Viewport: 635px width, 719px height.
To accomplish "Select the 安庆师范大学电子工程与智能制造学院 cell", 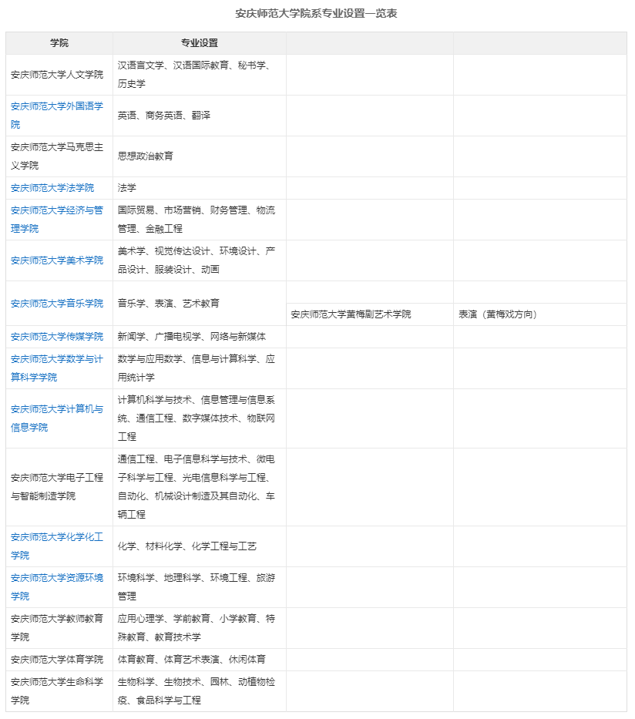I will coord(59,487).
